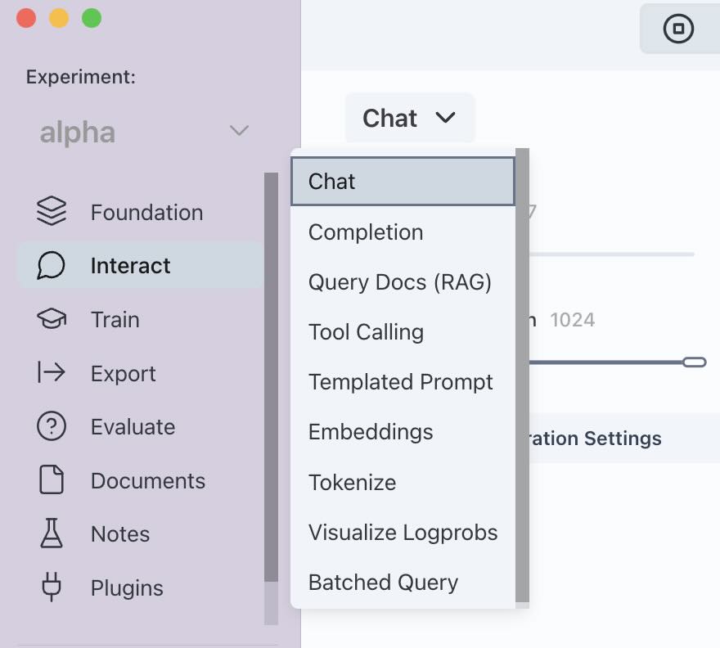
Task: Switch to Embeddings mode
Action: point(371,432)
